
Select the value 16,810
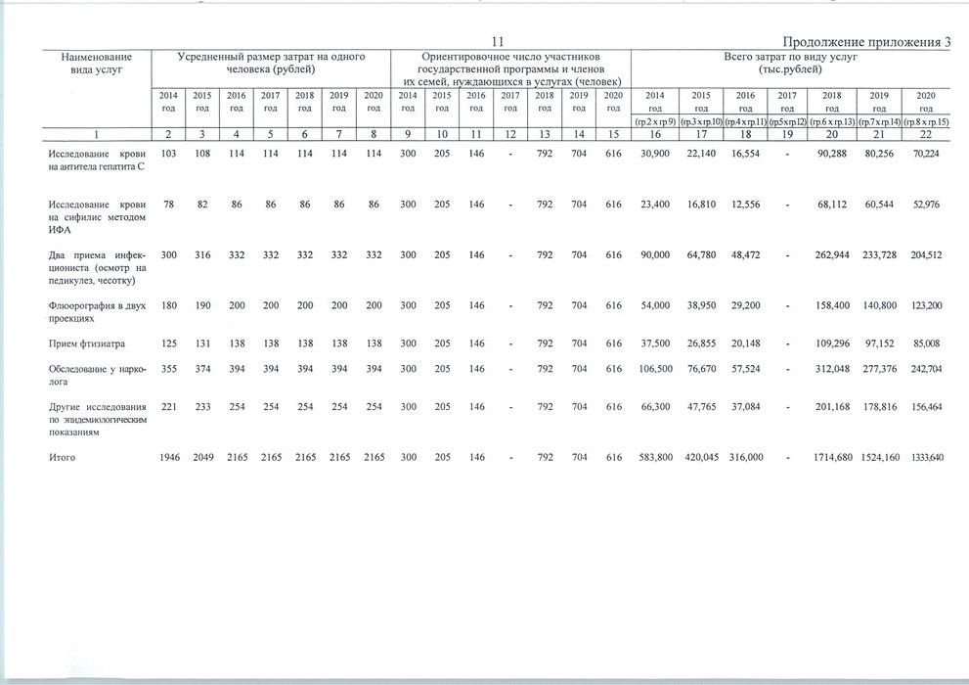[x=701, y=204]
